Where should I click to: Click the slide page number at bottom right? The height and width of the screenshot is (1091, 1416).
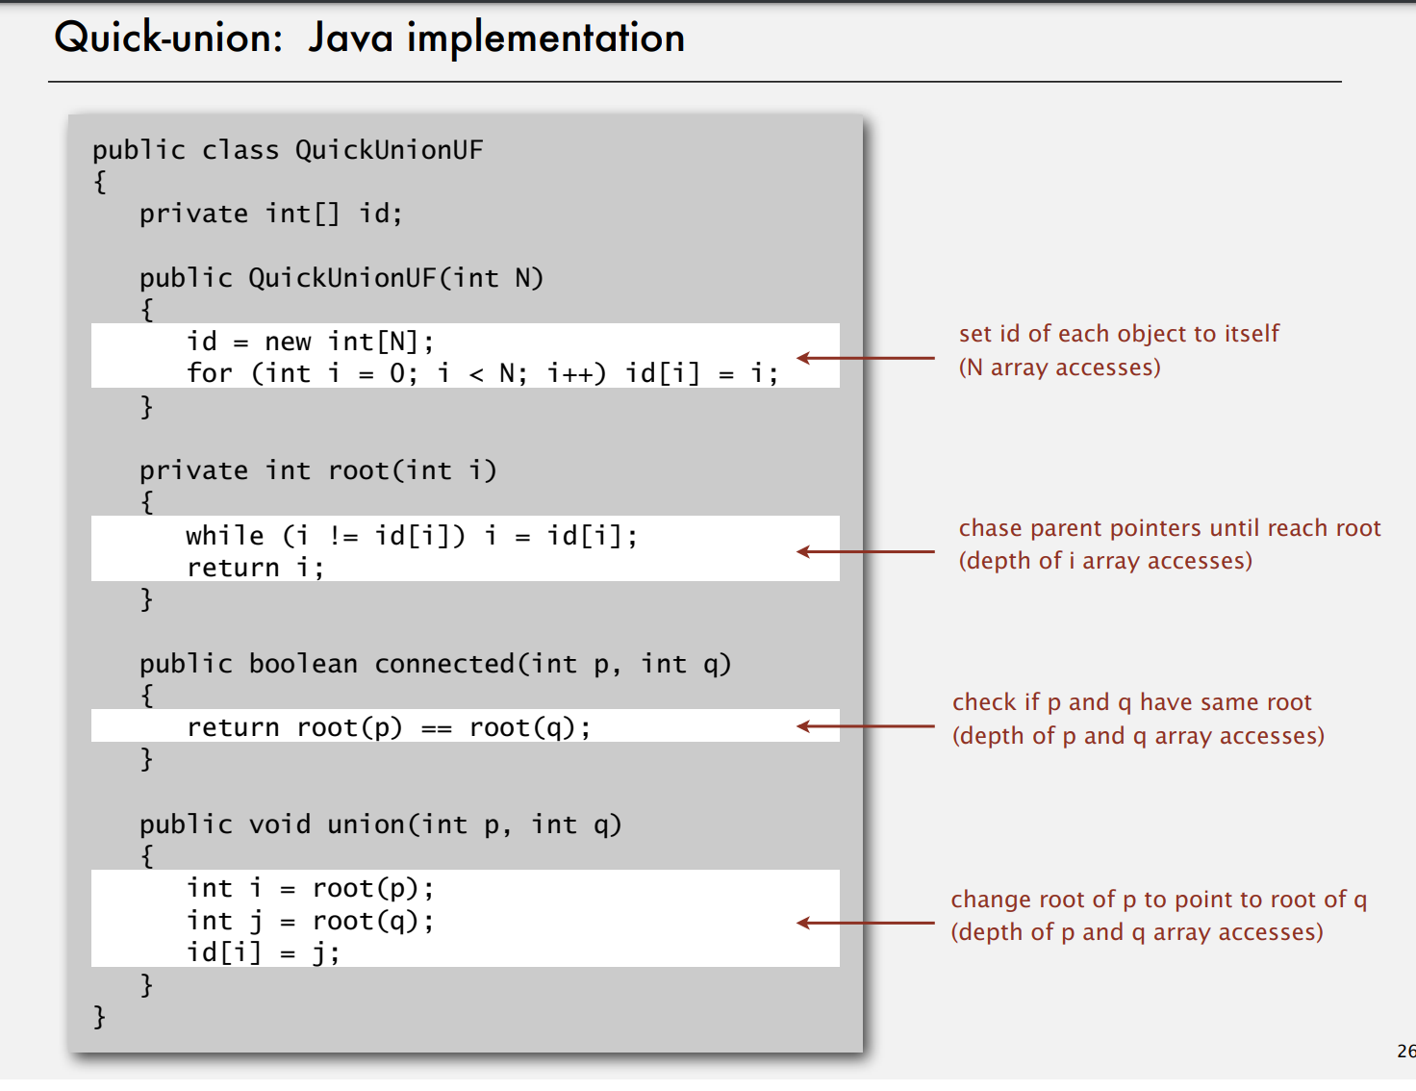(1405, 1052)
